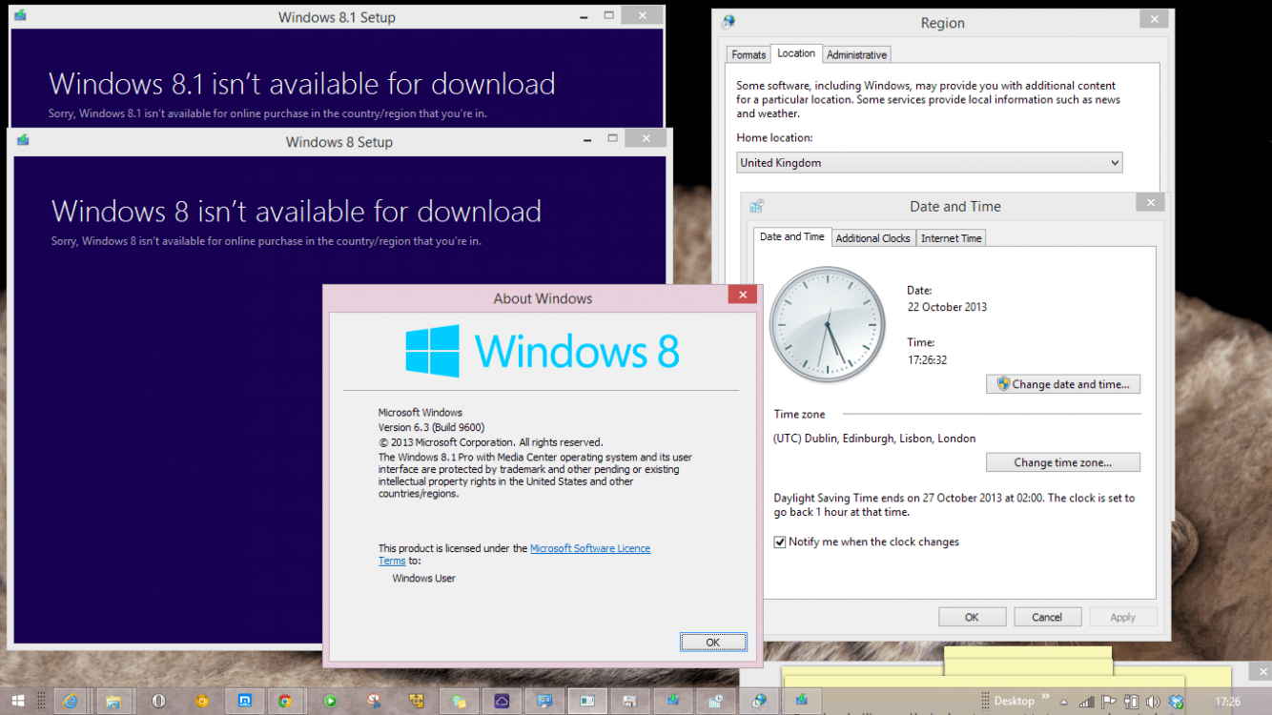The width and height of the screenshot is (1272, 715).
Task: Launch Opera browser from taskbar
Action: point(158,701)
